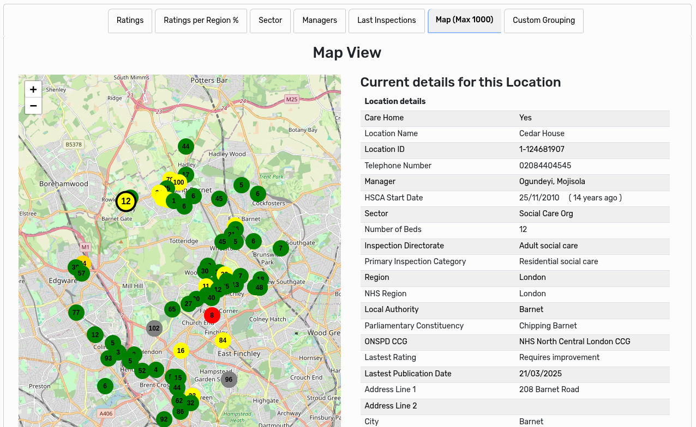Open the Ratings per Region % tab

click(201, 20)
